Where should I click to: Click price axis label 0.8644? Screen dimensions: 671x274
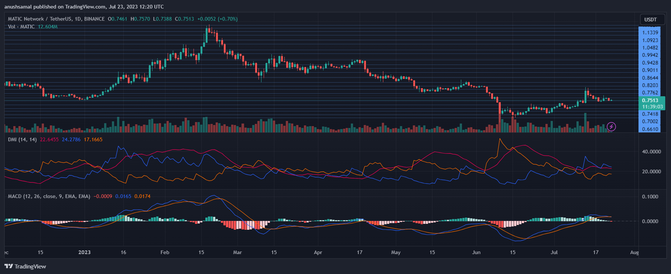point(650,78)
